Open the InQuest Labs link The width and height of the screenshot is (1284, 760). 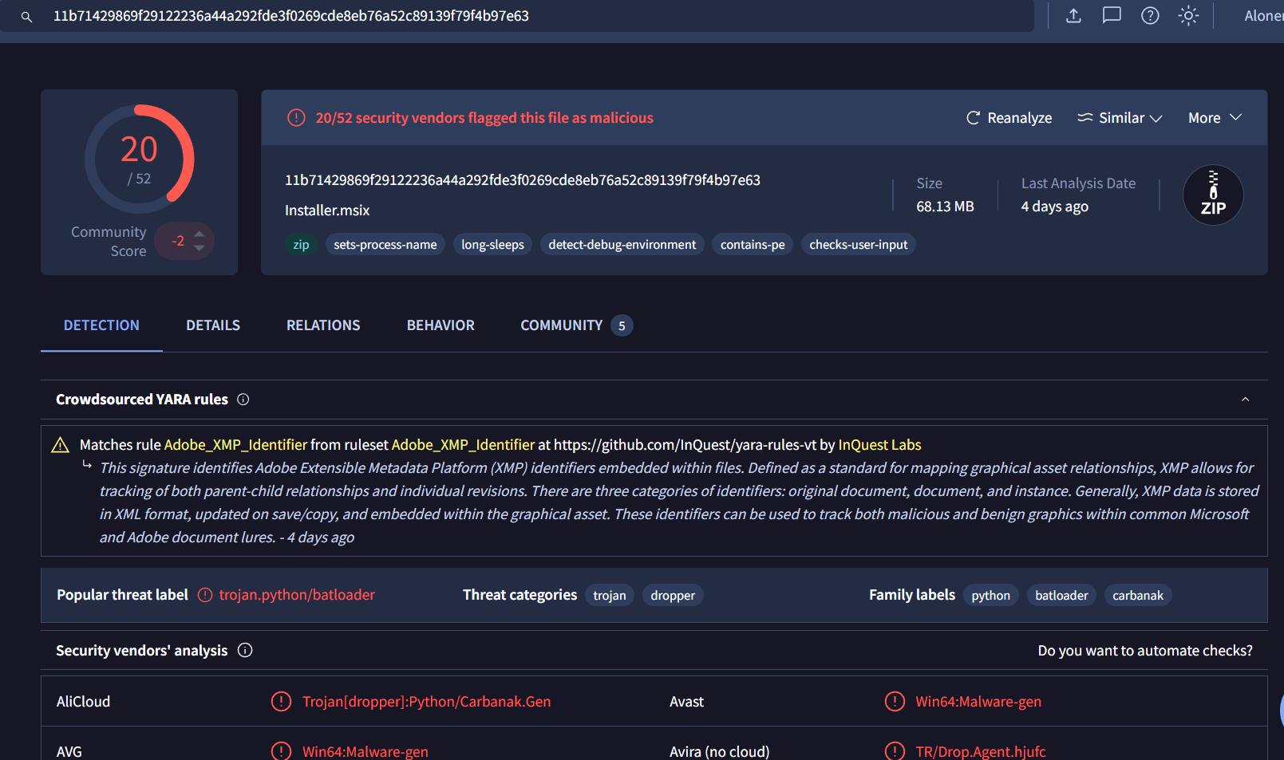pyautogui.click(x=879, y=445)
